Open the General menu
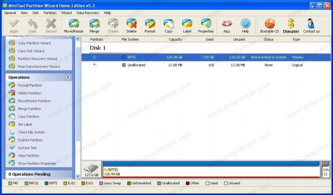 10,13
